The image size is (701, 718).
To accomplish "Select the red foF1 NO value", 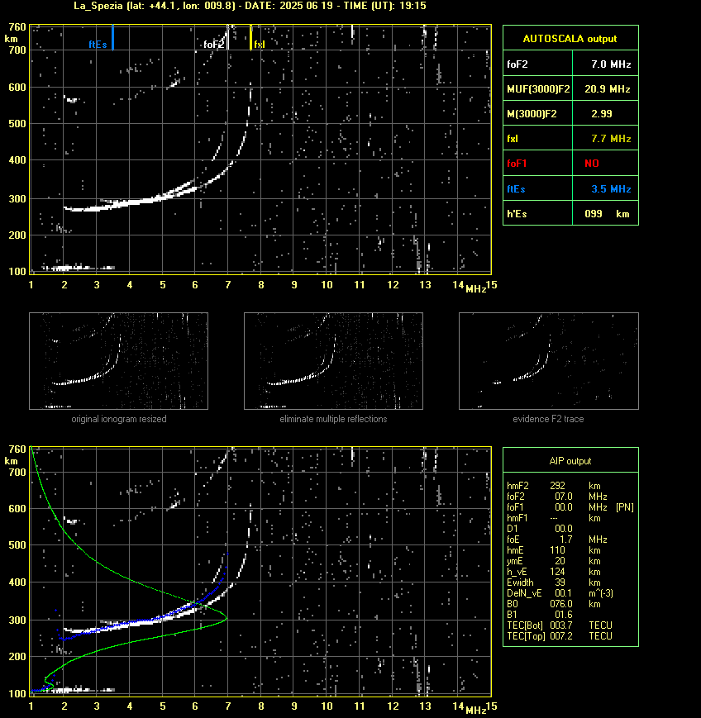I will (x=592, y=164).
